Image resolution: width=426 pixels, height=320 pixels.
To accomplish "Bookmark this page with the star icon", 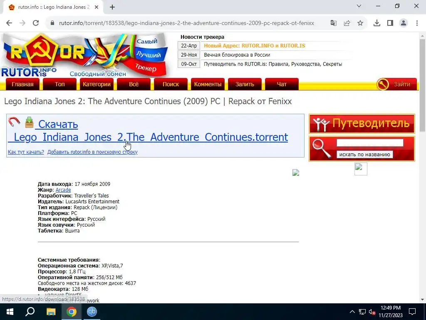I will tap(360, 23).
